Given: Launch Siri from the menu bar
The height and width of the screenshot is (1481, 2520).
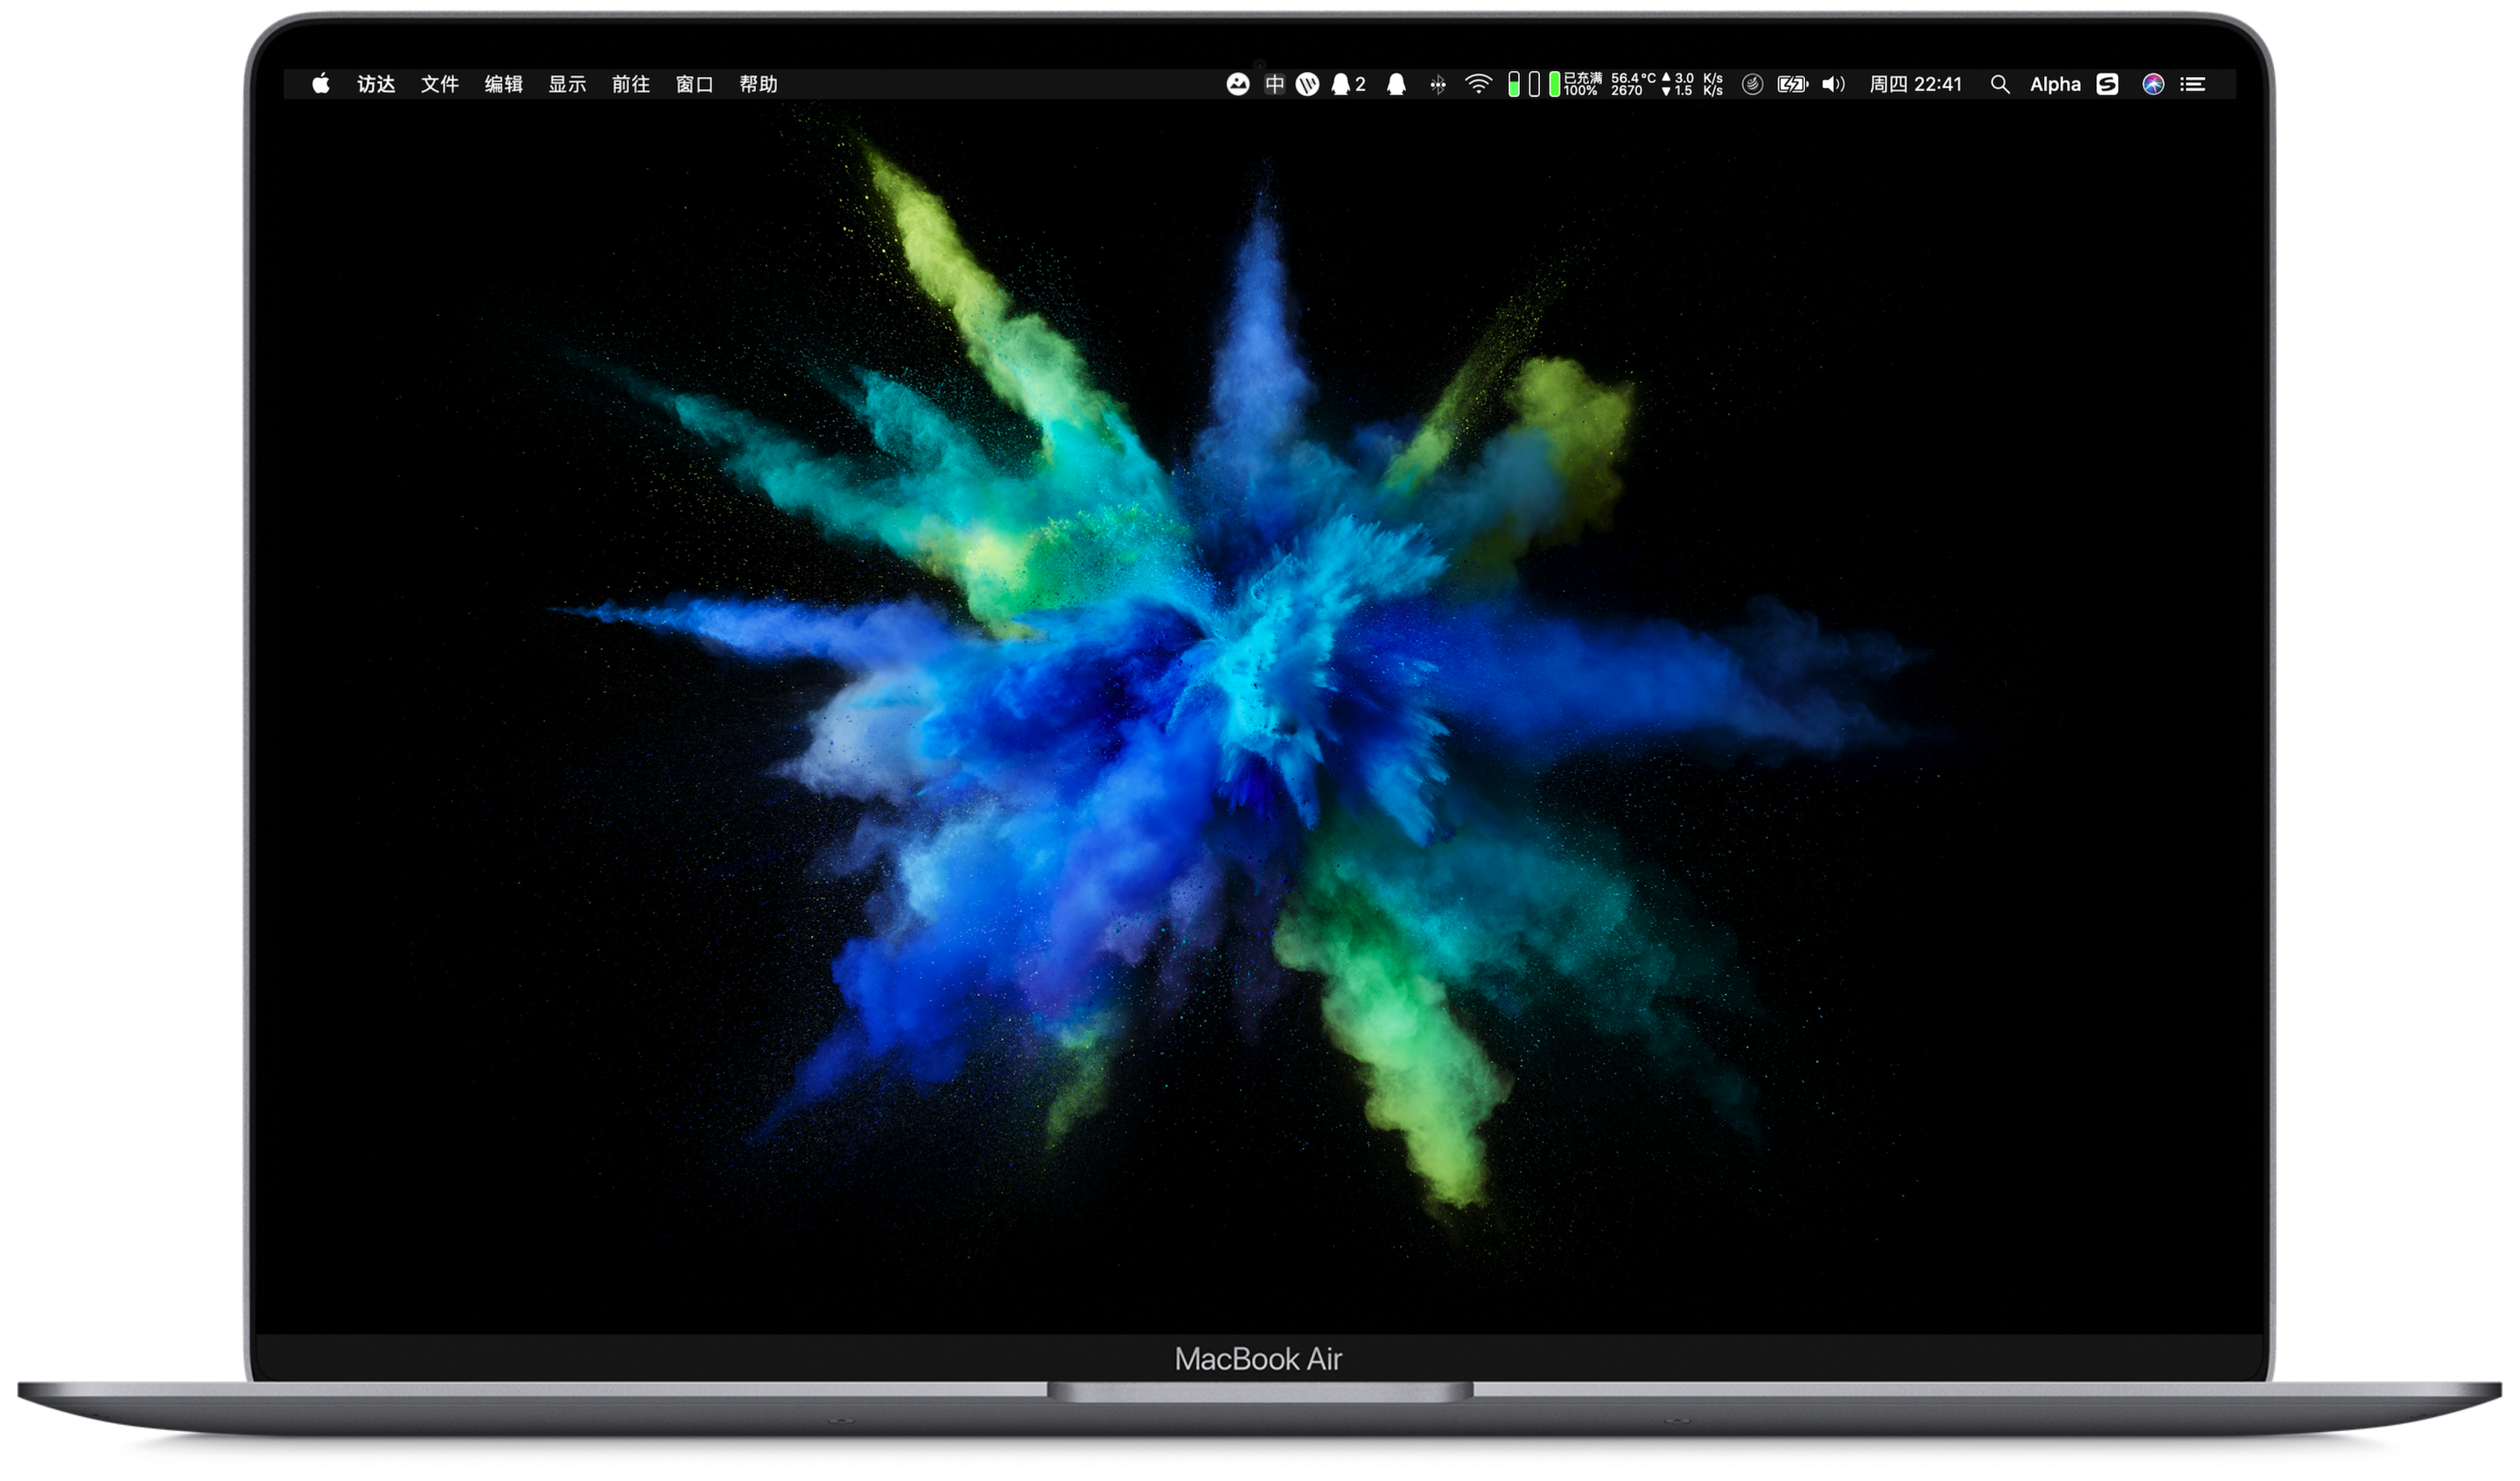Looking at the screenshot, I should click(x=2153, y=84).
